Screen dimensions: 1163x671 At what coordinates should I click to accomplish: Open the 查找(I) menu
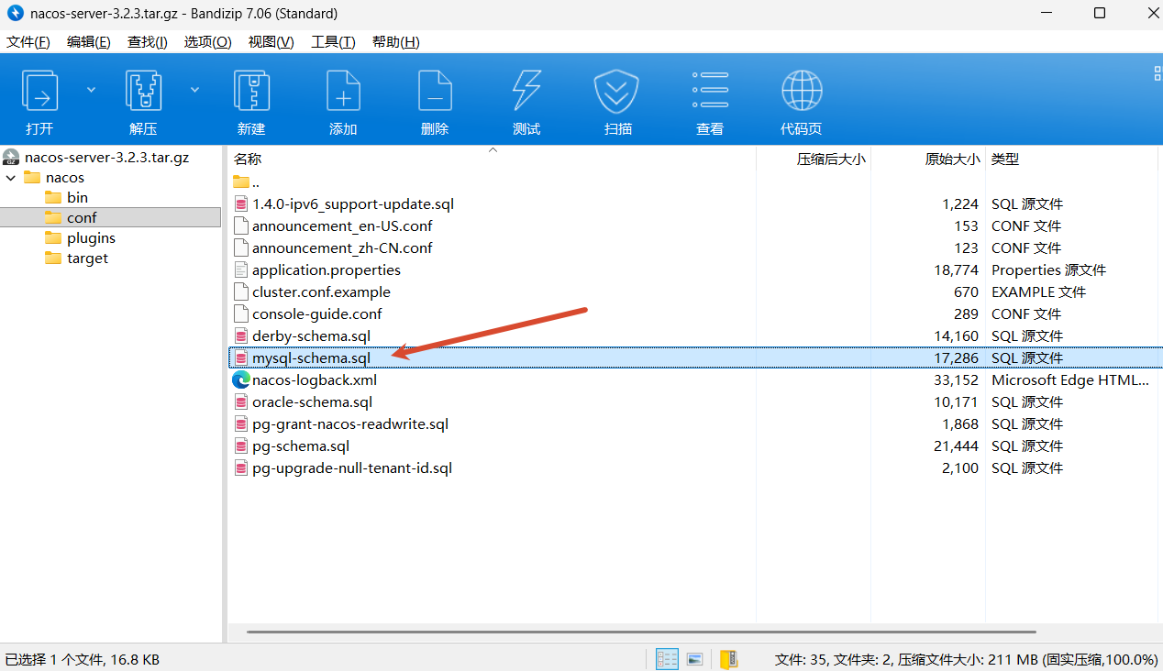click(x=148, y=42)
